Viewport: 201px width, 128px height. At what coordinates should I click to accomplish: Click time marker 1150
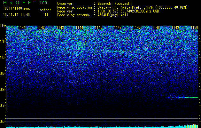click(194, 28)
